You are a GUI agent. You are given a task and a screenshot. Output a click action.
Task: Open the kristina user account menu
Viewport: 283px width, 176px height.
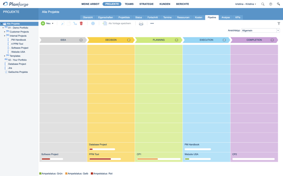point(245,4)
